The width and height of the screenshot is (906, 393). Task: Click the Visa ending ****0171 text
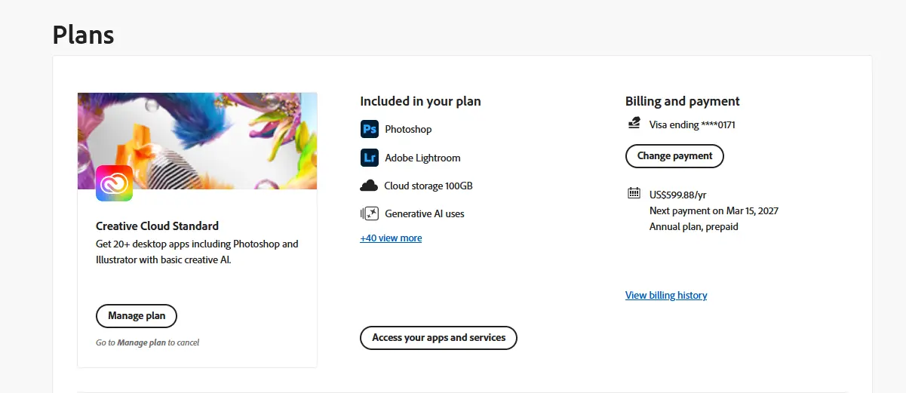(x=692, y=124)
